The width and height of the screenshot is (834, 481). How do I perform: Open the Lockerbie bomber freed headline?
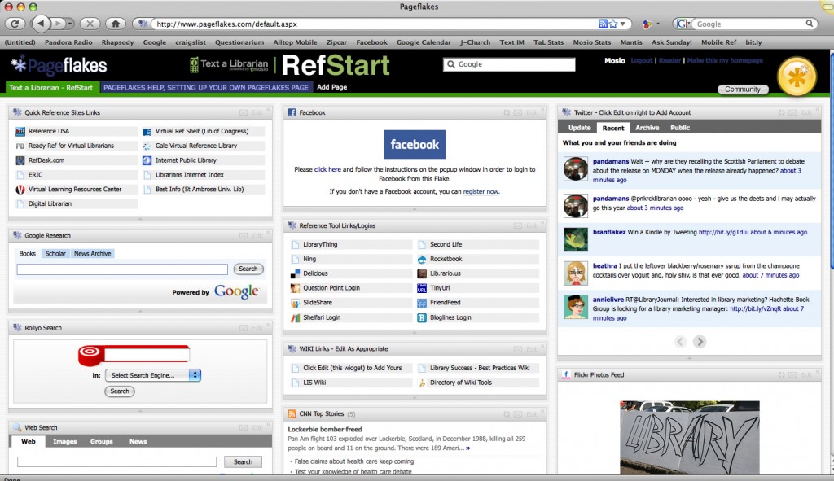[x=324, y=430]
